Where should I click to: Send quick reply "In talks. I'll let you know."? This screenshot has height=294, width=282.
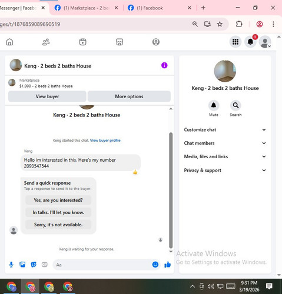coord(58,212)
